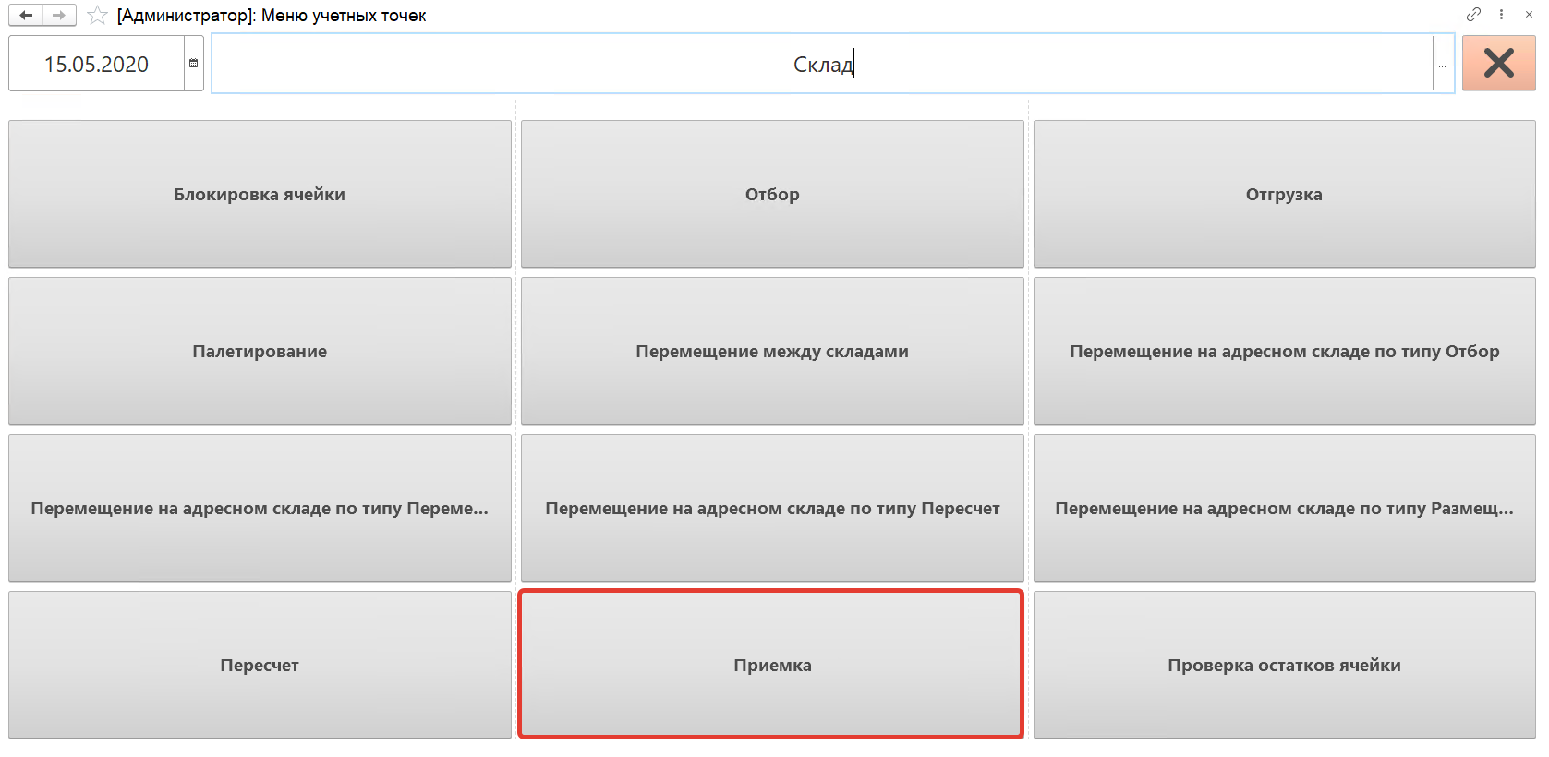
Task: Open the three-dot more options menu
Action: point(1501,15)
